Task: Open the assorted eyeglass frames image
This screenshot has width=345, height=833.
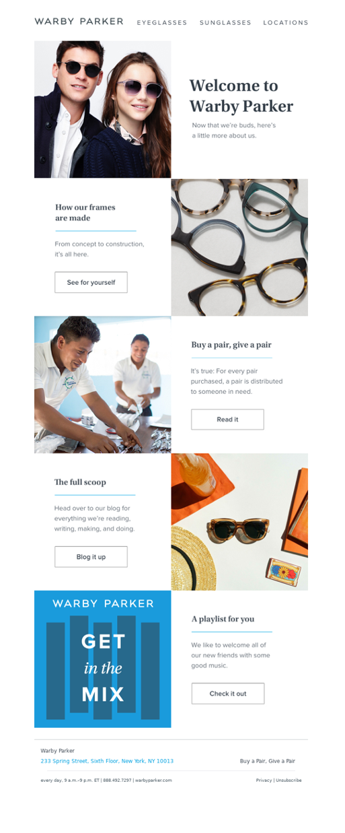Action: (x=239, y=247)
